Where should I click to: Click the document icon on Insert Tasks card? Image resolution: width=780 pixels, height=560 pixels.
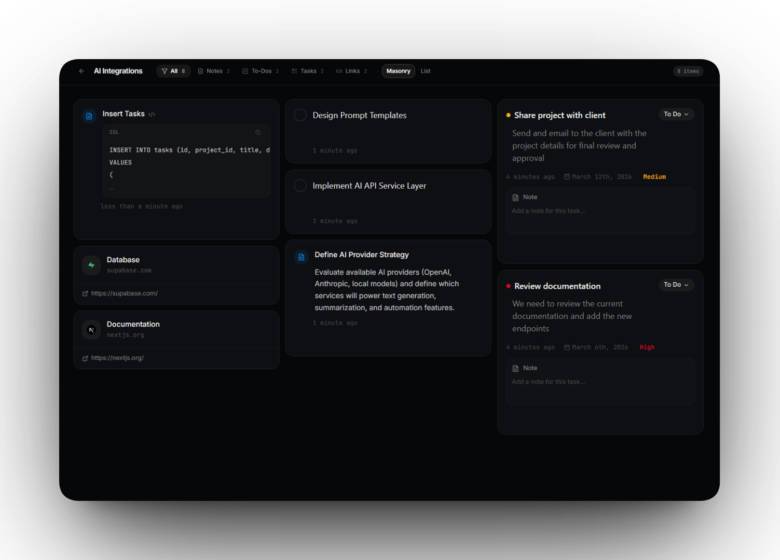89,116
